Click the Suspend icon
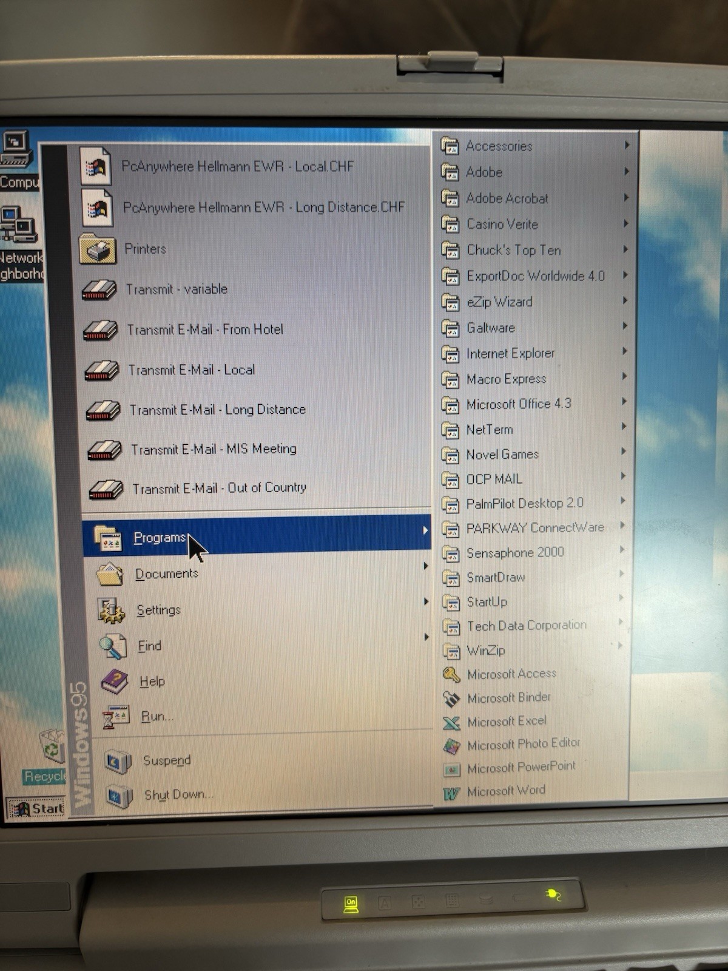This screenshot has height=971, width=728. pos(118,761)
